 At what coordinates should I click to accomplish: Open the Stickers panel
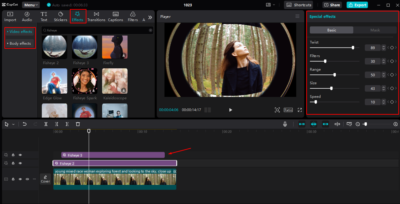[61, 17]
